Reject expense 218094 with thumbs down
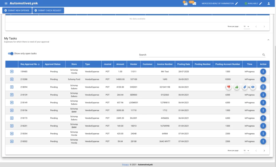The image size is (276, 167). [229, 87]
